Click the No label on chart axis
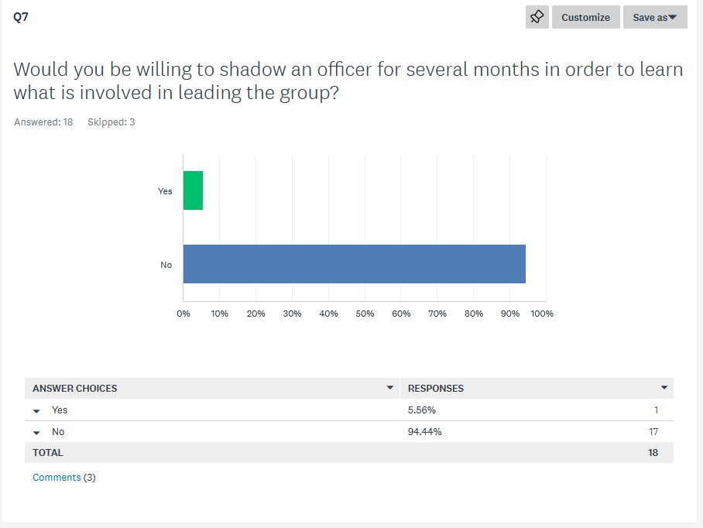The height and width of the screenshot is (528, 703). (x=166, y=265)
